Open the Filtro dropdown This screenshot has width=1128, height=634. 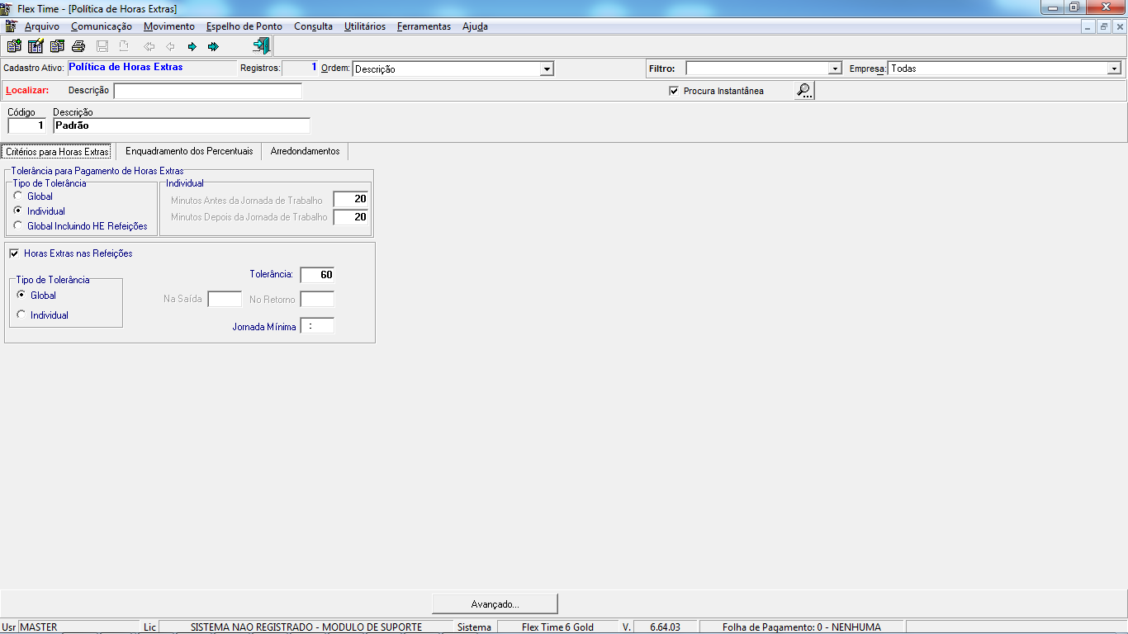835,69
